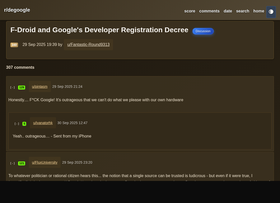This screenshot has width=280, height=203.
Task: Collapse the u/FluxUniversity comment
Action: coord(12,163)
